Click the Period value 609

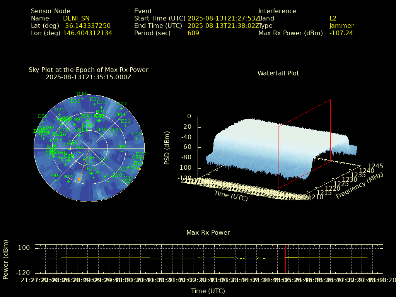(193, 33)
